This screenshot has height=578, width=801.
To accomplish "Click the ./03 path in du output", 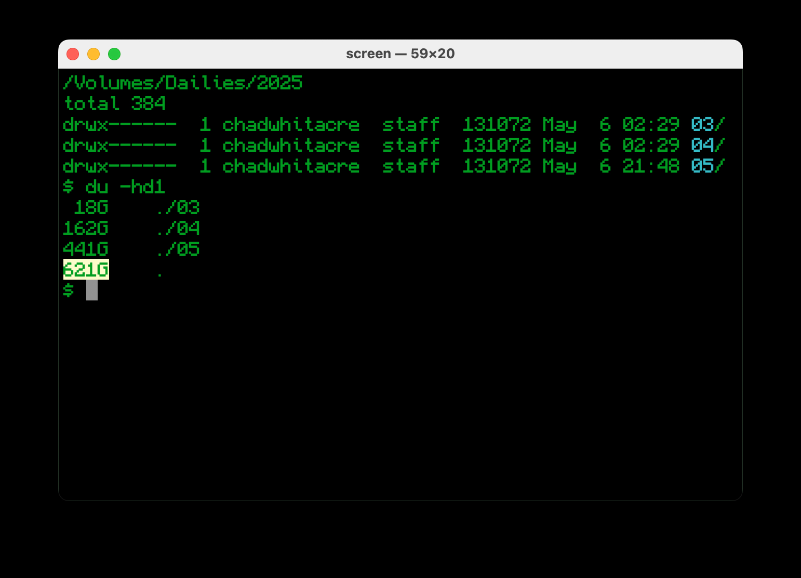I will 178,208.
